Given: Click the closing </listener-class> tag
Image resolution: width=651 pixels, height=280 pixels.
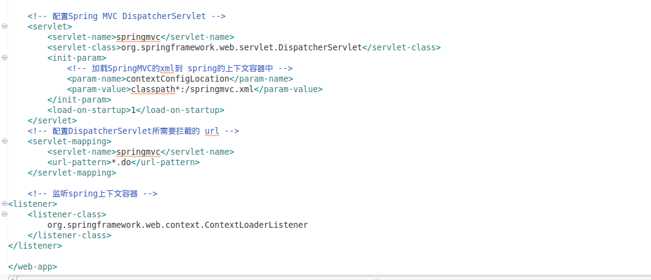Looking at the screenshot, I should (x=69, y=235).
